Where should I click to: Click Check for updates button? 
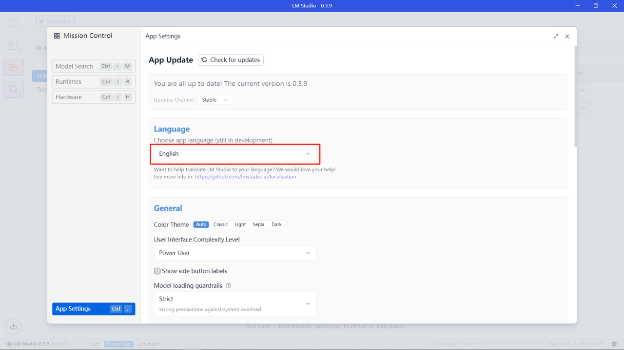click(x=231, y=60)
